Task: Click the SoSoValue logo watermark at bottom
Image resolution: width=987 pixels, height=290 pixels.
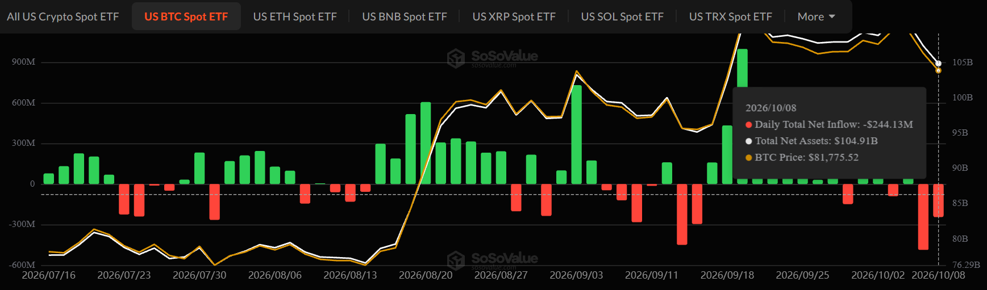Action: tap(492, 260)
